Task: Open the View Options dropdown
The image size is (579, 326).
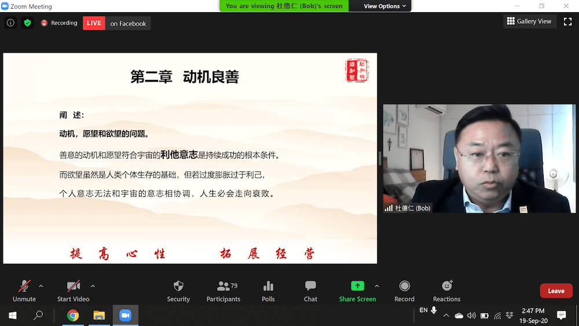Action: [x=385, y=6]
